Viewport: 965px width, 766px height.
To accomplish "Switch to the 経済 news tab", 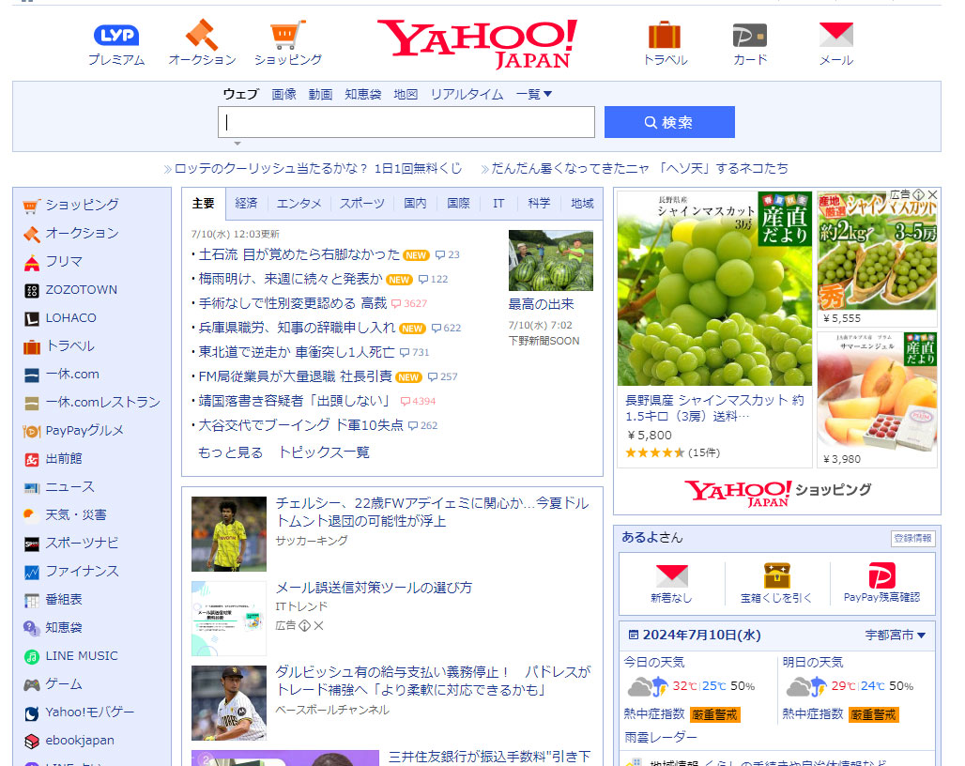I will coord(246,203).
